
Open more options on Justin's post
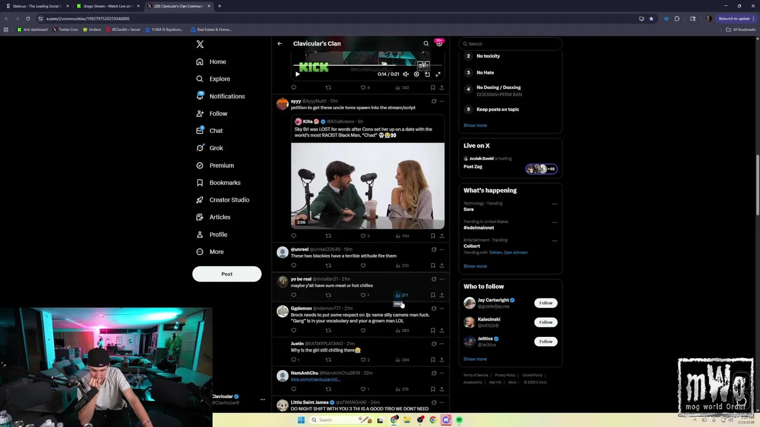pos(442,343)
